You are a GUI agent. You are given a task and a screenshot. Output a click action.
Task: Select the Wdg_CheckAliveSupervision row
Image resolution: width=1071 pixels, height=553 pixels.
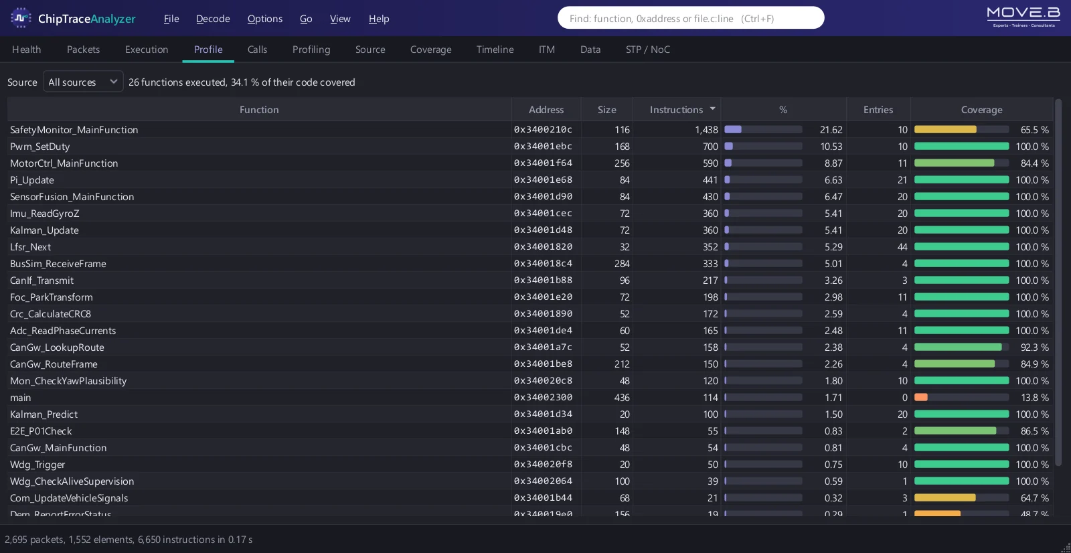coord(529,481)
